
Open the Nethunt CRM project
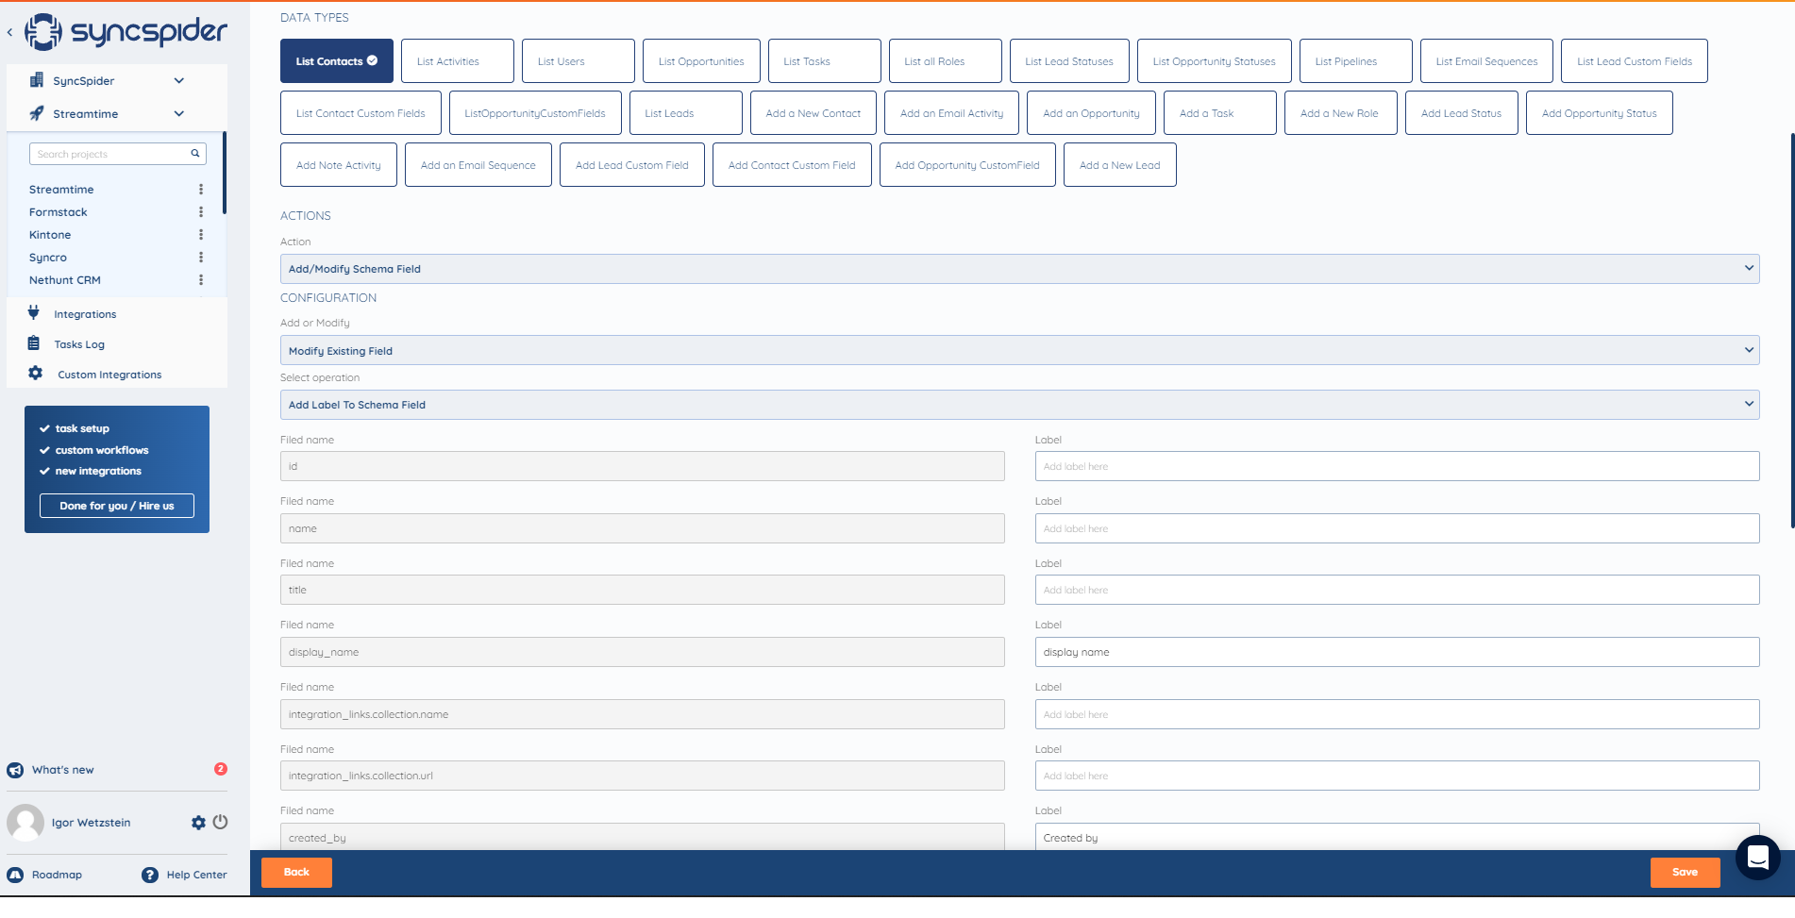point(65,280)
